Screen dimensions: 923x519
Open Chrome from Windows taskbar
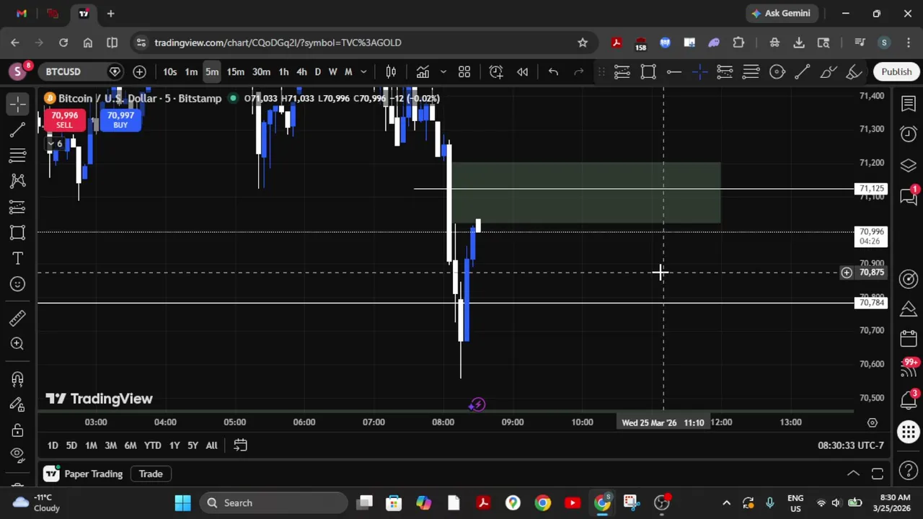(542, 502)
